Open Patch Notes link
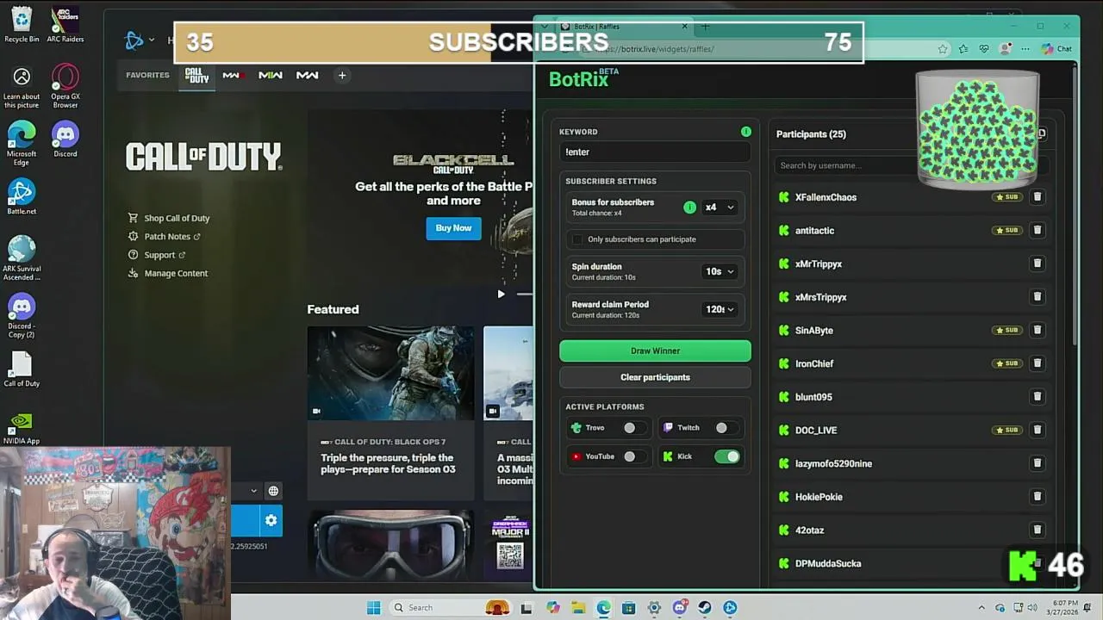This screenshot has width=1103, height=620. click(x=164, y=236)
